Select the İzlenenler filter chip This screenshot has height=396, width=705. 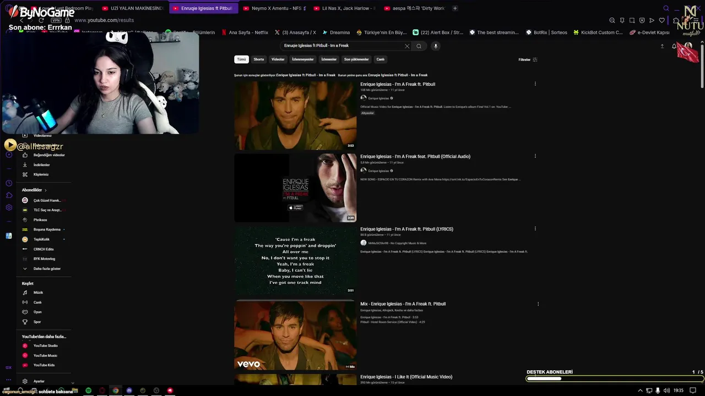329,59
